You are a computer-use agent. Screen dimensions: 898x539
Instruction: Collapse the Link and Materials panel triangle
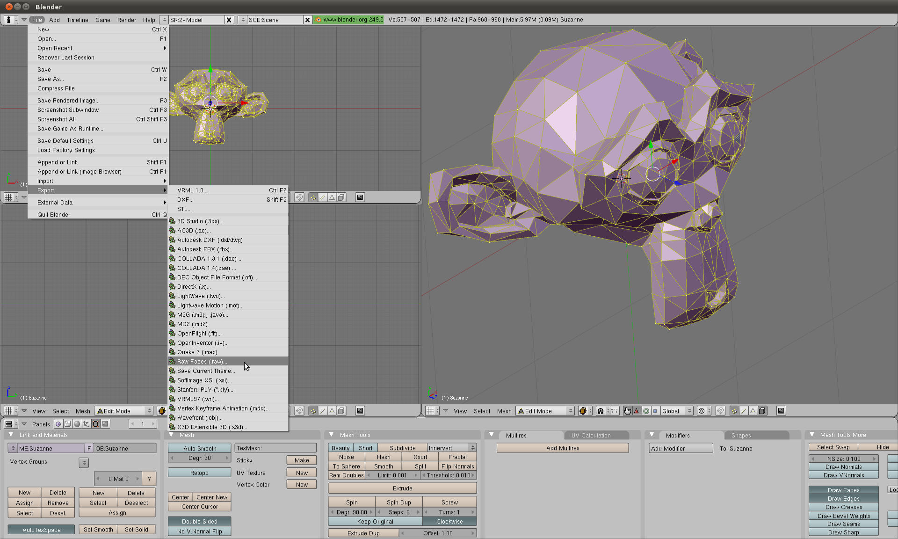pyautogui.click(x=11, y=435)
